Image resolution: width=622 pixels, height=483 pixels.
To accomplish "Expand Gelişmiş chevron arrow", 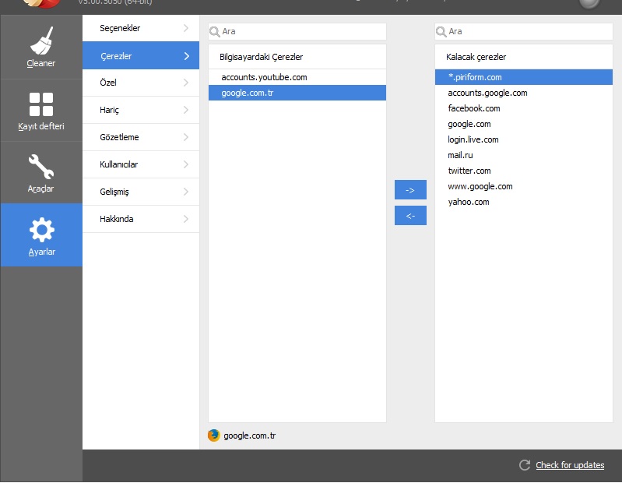I will [186, 192].
